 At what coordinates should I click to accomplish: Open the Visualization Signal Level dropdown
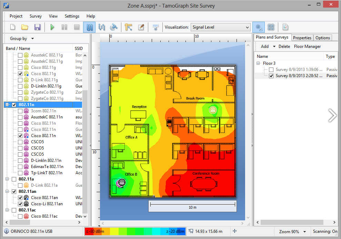coord(221,27)
